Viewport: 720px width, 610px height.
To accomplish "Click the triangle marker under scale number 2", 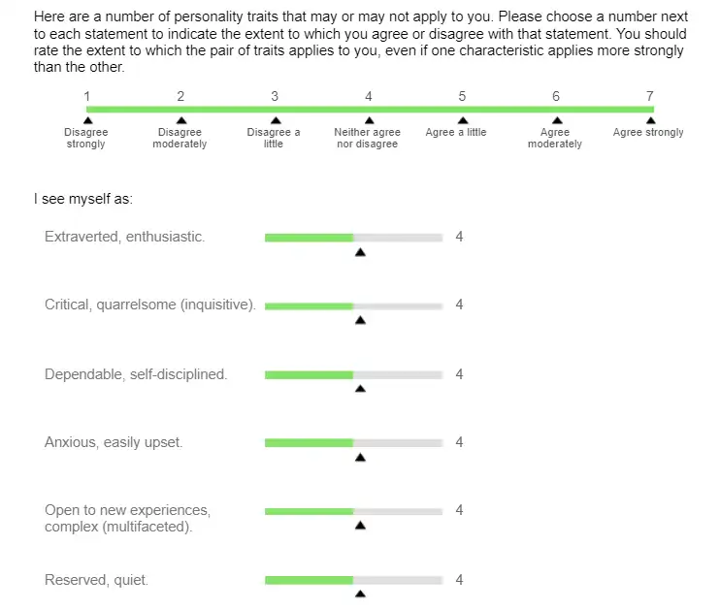I will 180,120.
